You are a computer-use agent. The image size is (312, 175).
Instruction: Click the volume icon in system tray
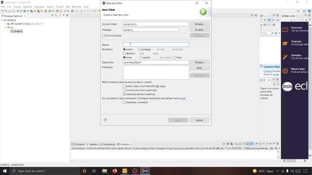click(x=292, y=171)
